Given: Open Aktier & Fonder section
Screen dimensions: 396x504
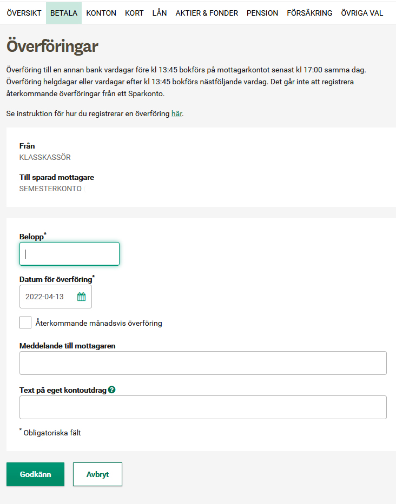Looking at the screenshot, I should [x=207, y=13].
